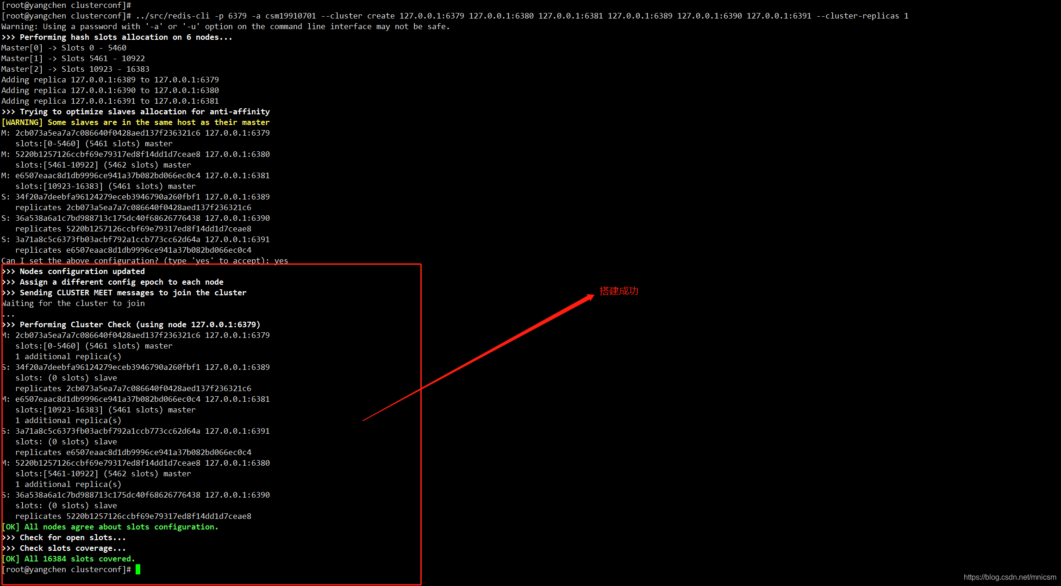Viewport: 1061px width, 586px height.
Task: Click the first empty '[root@yangchen clusterconf]#' prompt
Action: click(66, 5)
